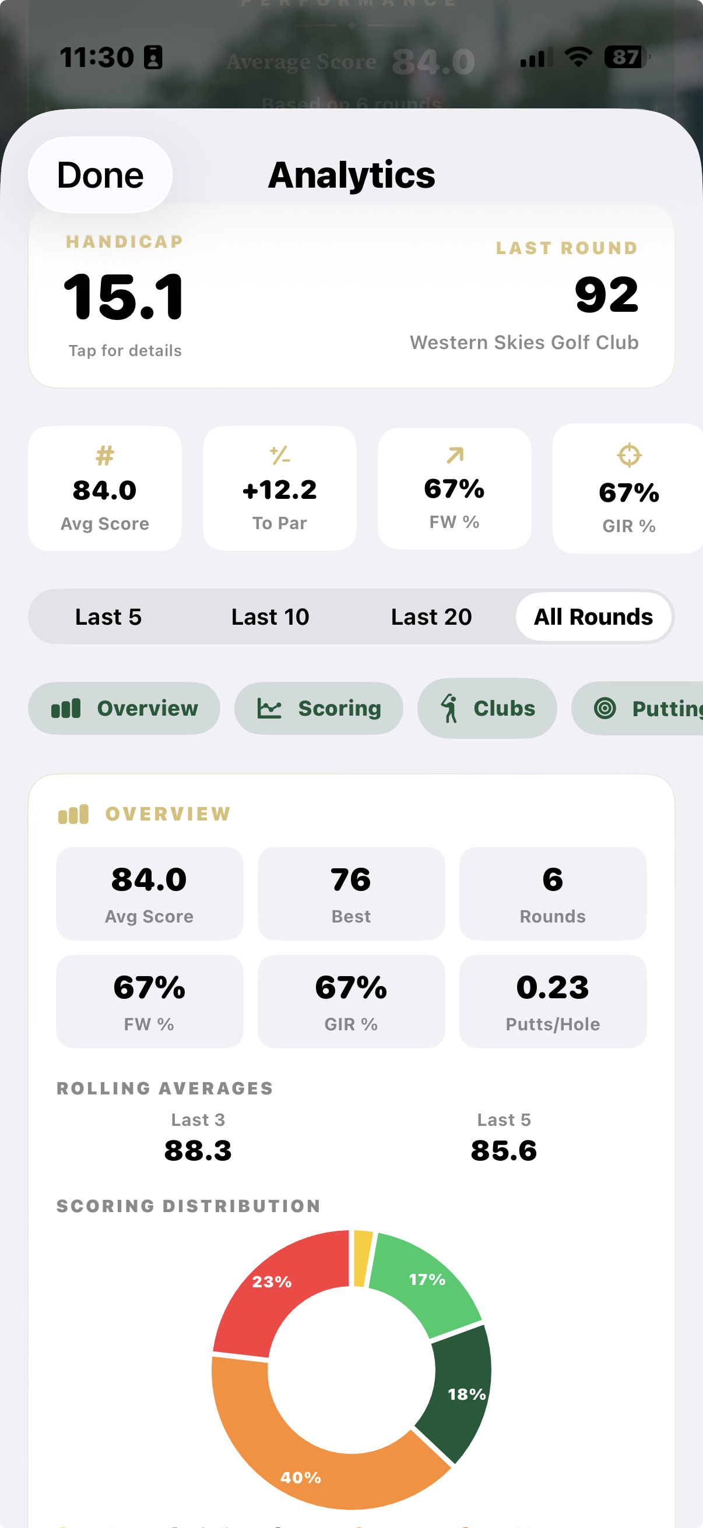Image resolution: width=703 pixels, height=1528 pixels.
Task: Switch to Last 10 rounds view
Action: (x=270, y=617)
